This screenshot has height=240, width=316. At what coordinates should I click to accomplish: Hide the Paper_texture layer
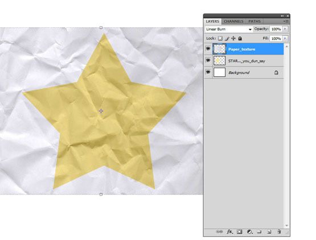point(208,49)
